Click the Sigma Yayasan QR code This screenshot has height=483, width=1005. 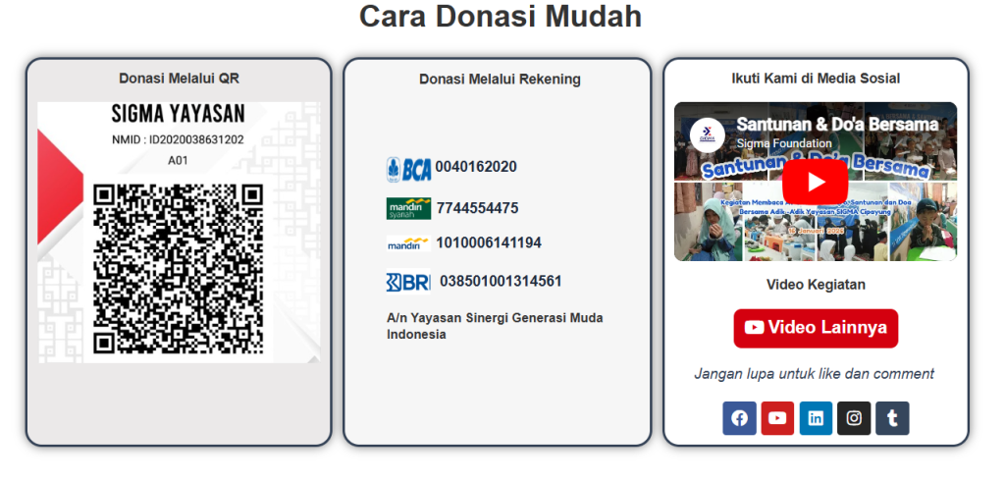pos(178,268)
